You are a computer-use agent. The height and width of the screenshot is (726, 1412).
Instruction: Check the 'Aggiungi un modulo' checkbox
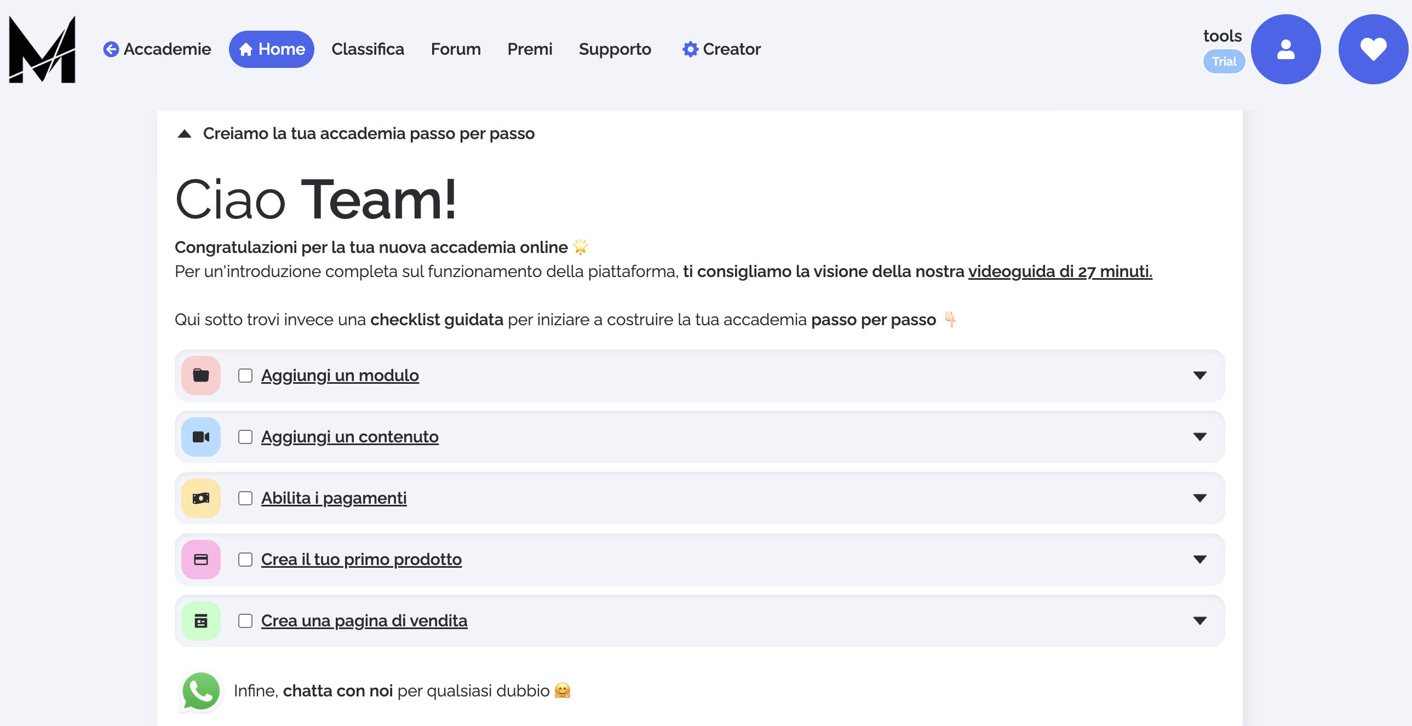[x=245, y=376]
